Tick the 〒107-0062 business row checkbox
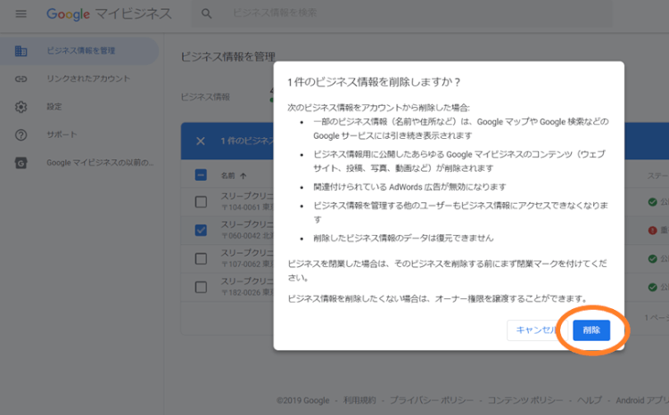This screenshot has width=669, height=415. pos(201,258)
